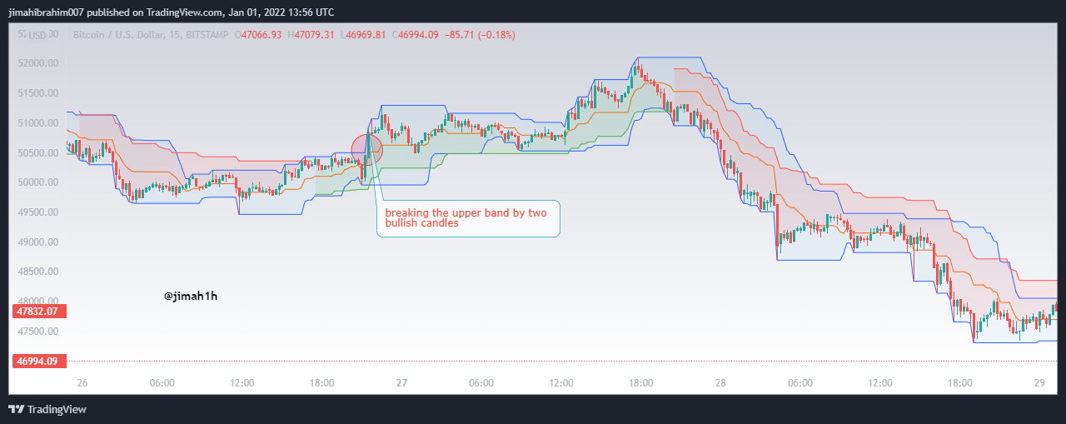This screenshot has height=424, width=1066.
Task: Click the USD currency label
Action: click(37, 35)
